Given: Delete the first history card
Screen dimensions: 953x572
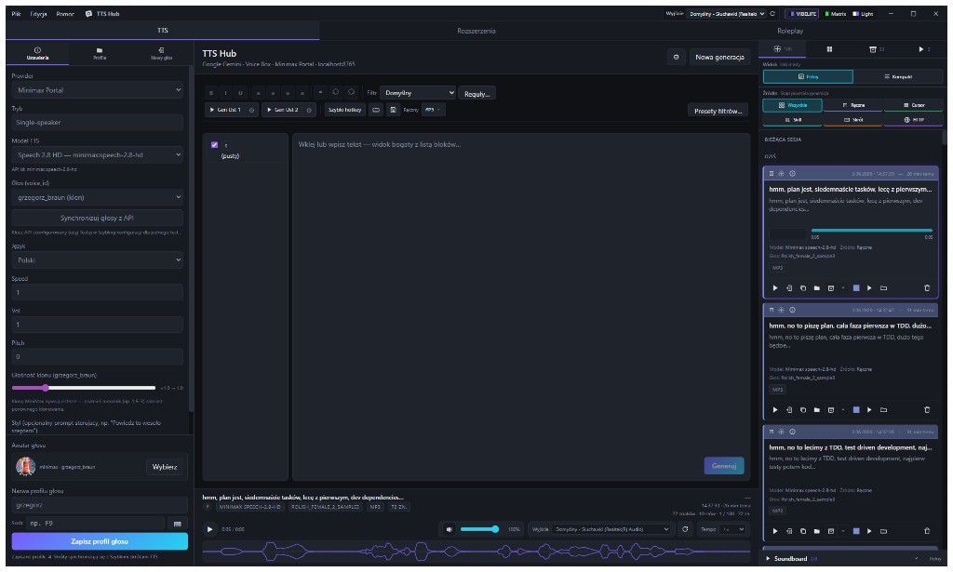Looking at the screenshot, I should [x=927, y=287].
